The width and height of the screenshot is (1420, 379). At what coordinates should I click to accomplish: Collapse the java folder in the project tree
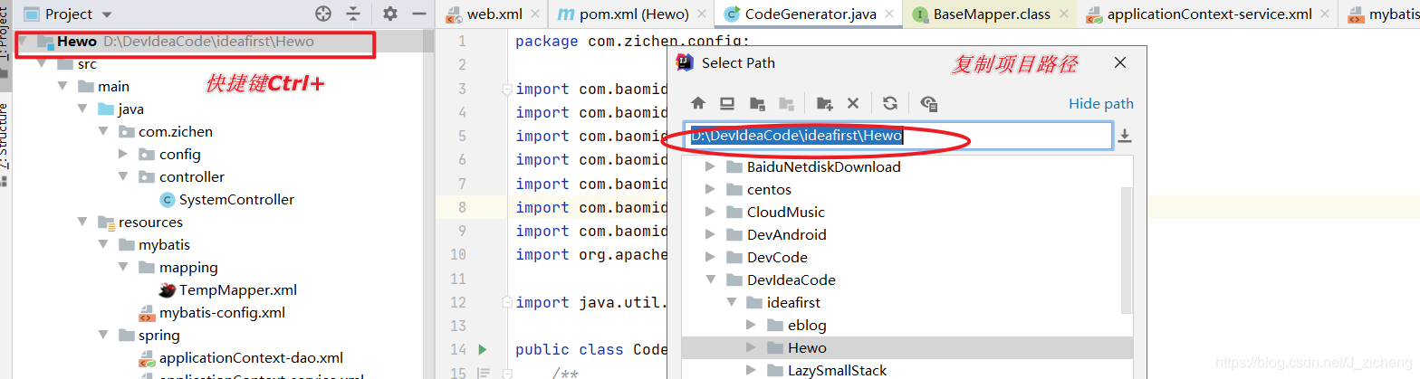tap(83, 109)
